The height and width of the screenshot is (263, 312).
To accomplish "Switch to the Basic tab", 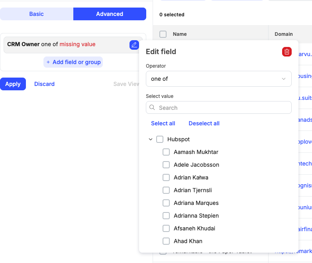I will pos(37,14).
